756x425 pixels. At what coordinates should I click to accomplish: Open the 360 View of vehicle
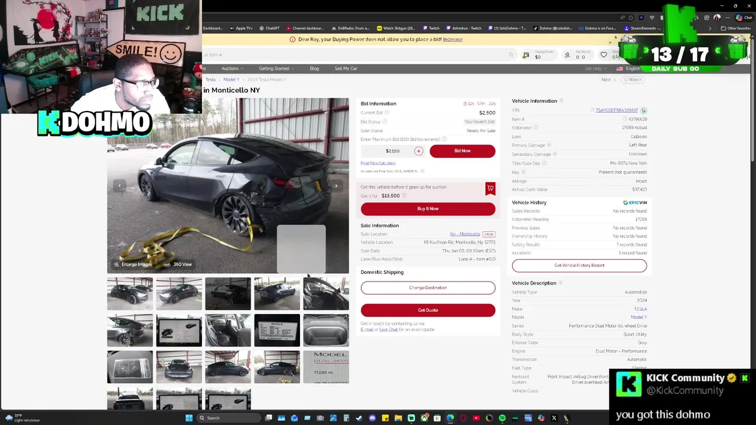click(178, 264)
